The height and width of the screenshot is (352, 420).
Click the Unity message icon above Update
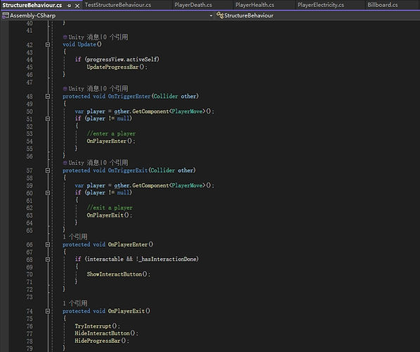(65, 37)
